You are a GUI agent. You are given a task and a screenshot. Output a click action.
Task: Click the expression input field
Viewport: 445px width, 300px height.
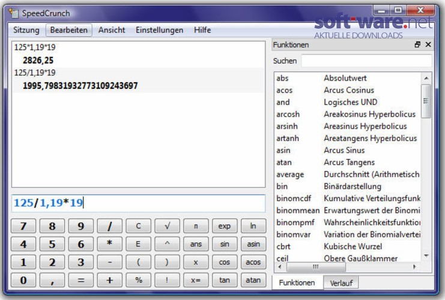pos(139,203)
